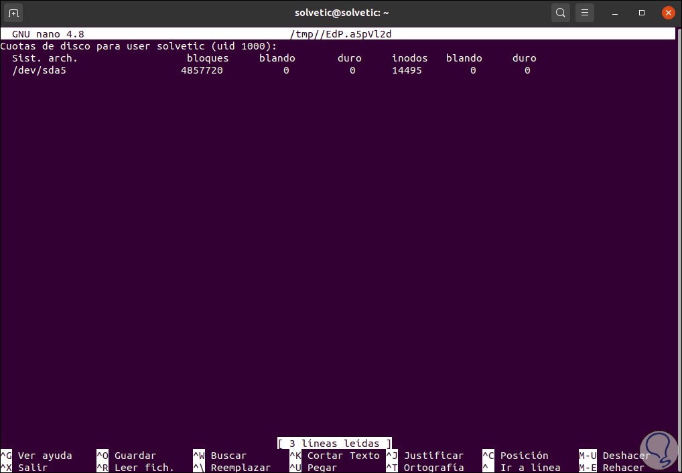The image size is (682, 473).
Task: Open a new terminal tab
Action: pyautogui.click(x=13, y=13)
